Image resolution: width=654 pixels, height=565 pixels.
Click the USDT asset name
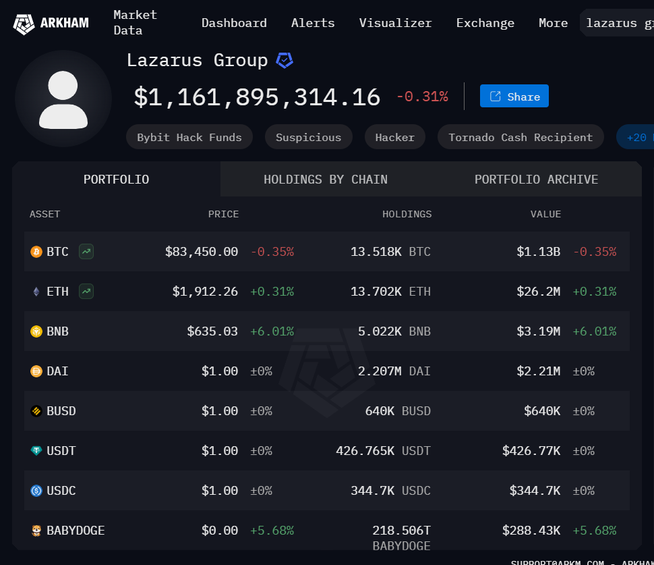tap(61, 451)
